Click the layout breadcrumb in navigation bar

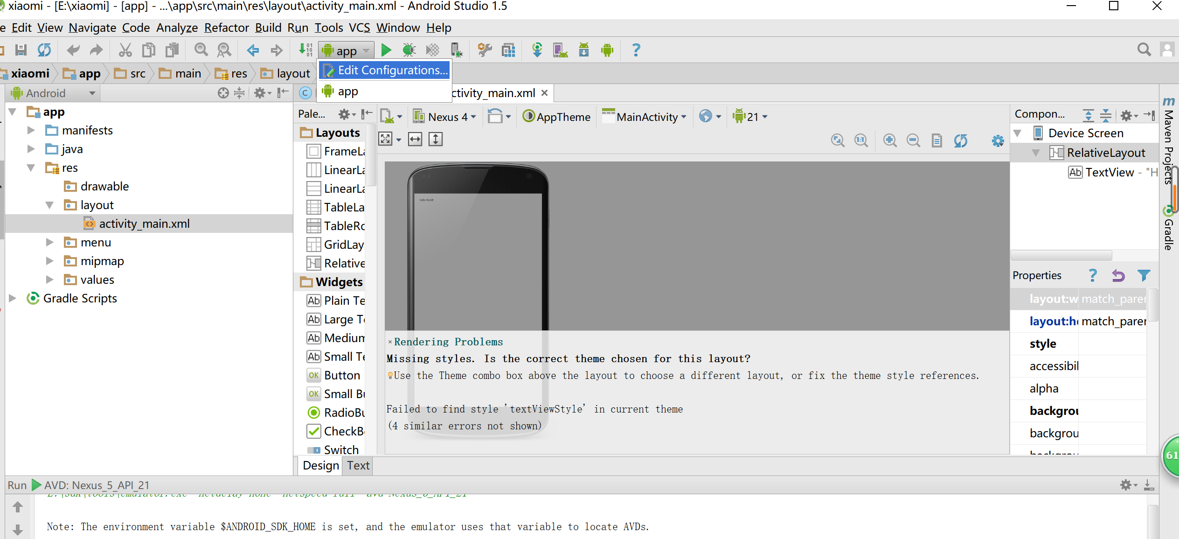(x=285, y=73)
